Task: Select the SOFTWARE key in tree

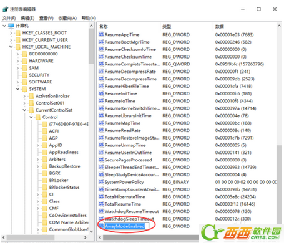Action: tap(41, 82)
